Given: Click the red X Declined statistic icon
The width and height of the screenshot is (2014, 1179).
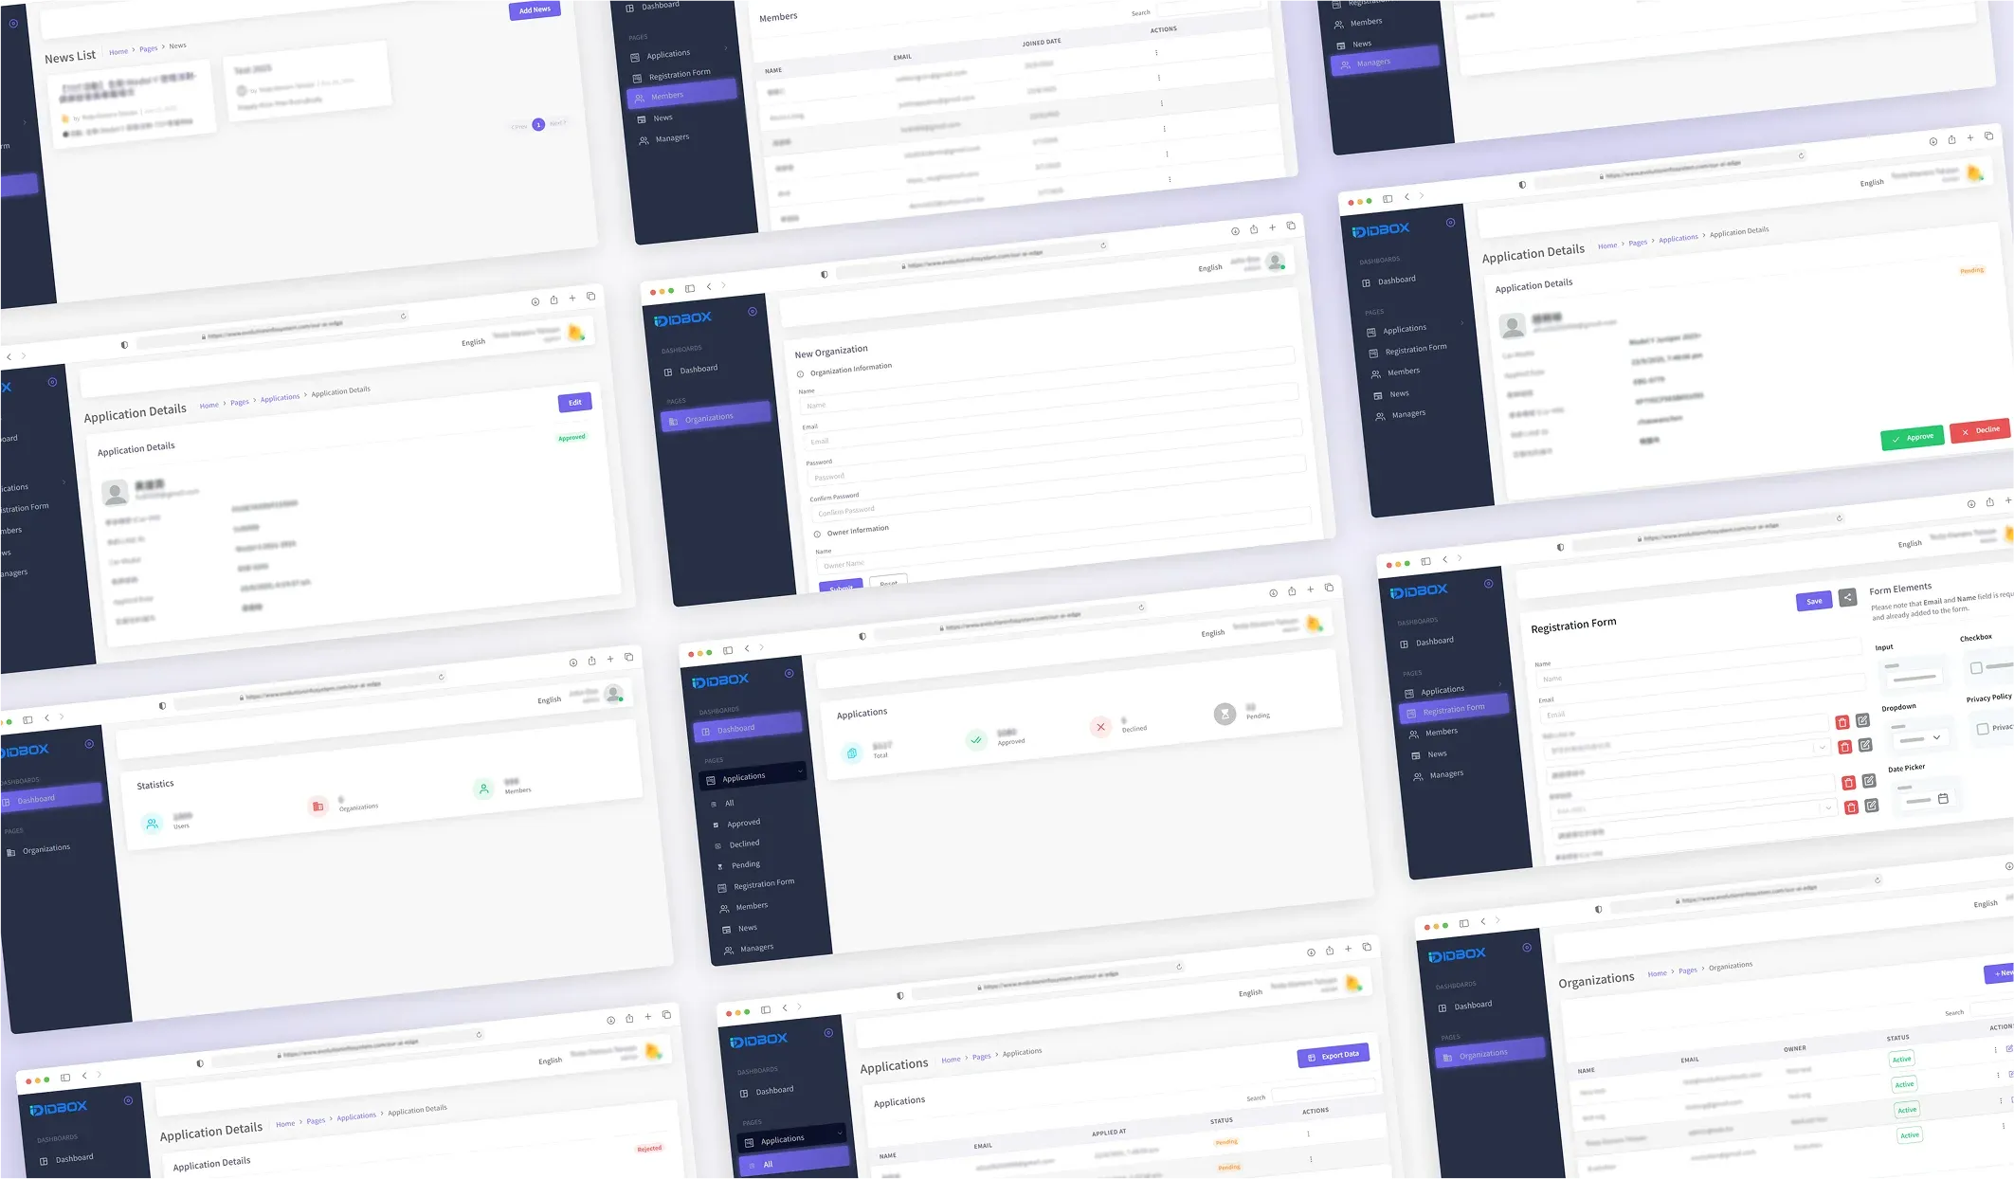Looking at the screenshot, I should coord(1100,727).
